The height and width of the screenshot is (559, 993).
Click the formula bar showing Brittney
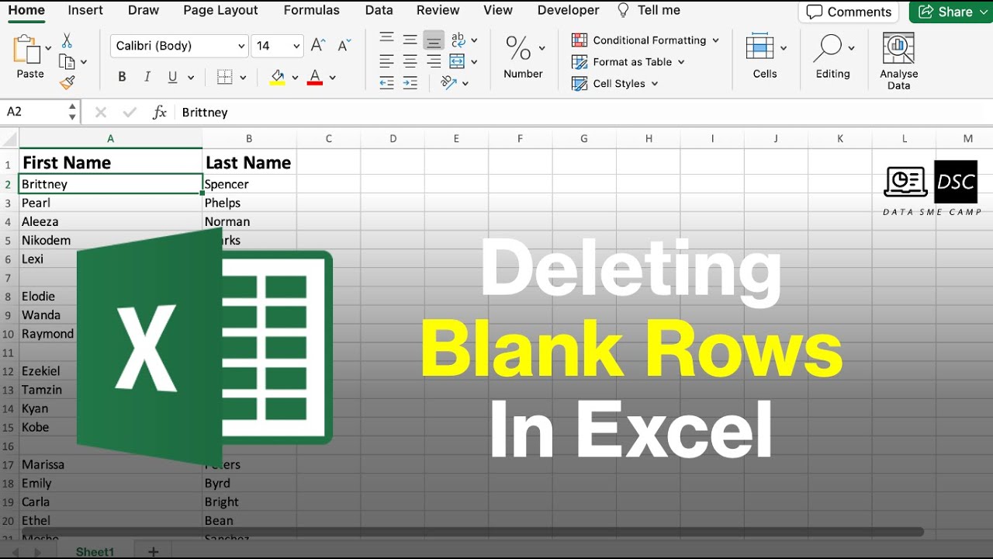583,113
